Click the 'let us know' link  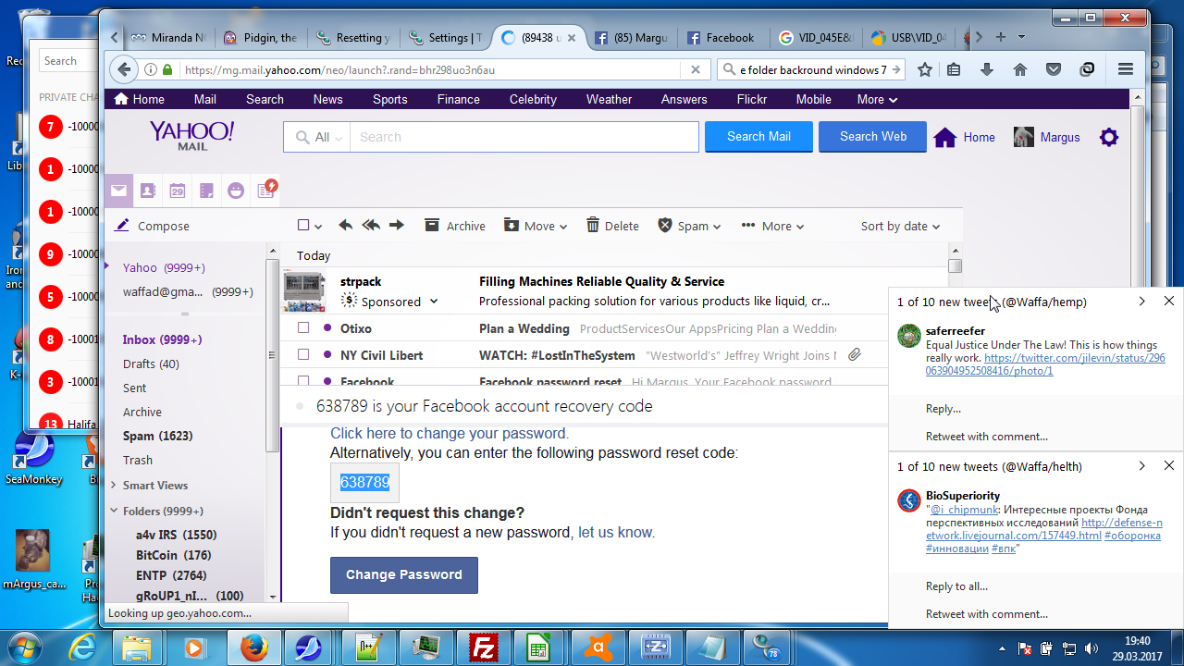(615, 533)
